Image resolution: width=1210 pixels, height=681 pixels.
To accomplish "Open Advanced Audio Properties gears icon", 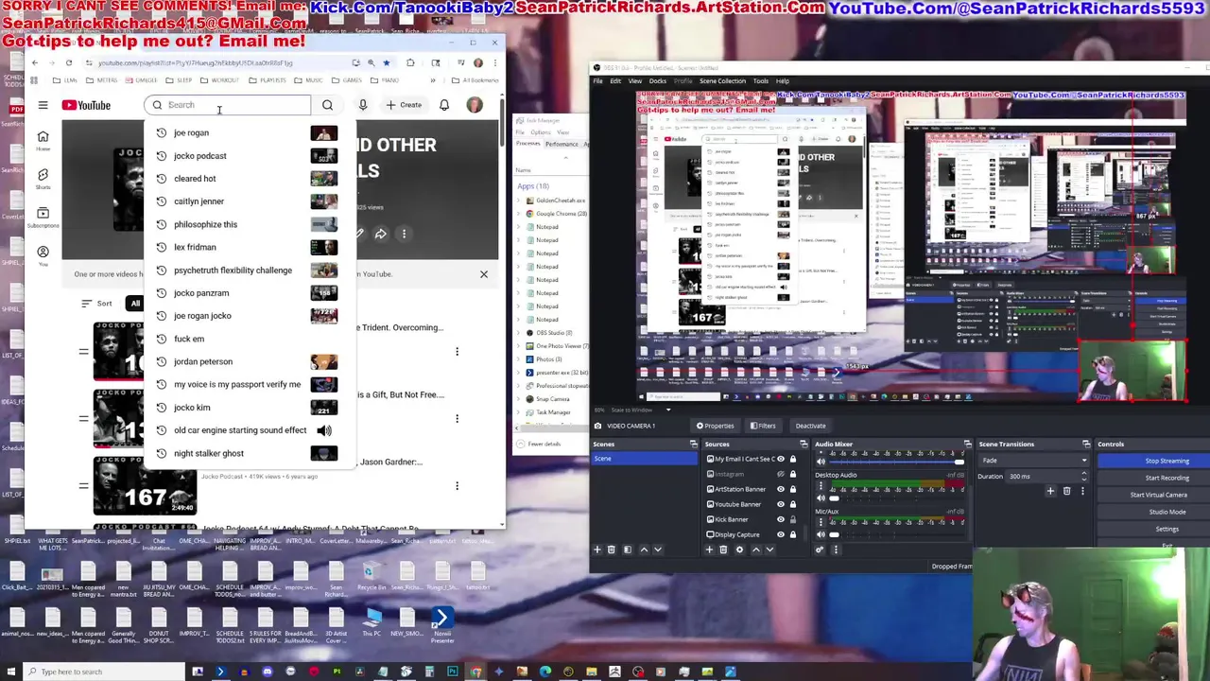I will (x=820, y=550).
